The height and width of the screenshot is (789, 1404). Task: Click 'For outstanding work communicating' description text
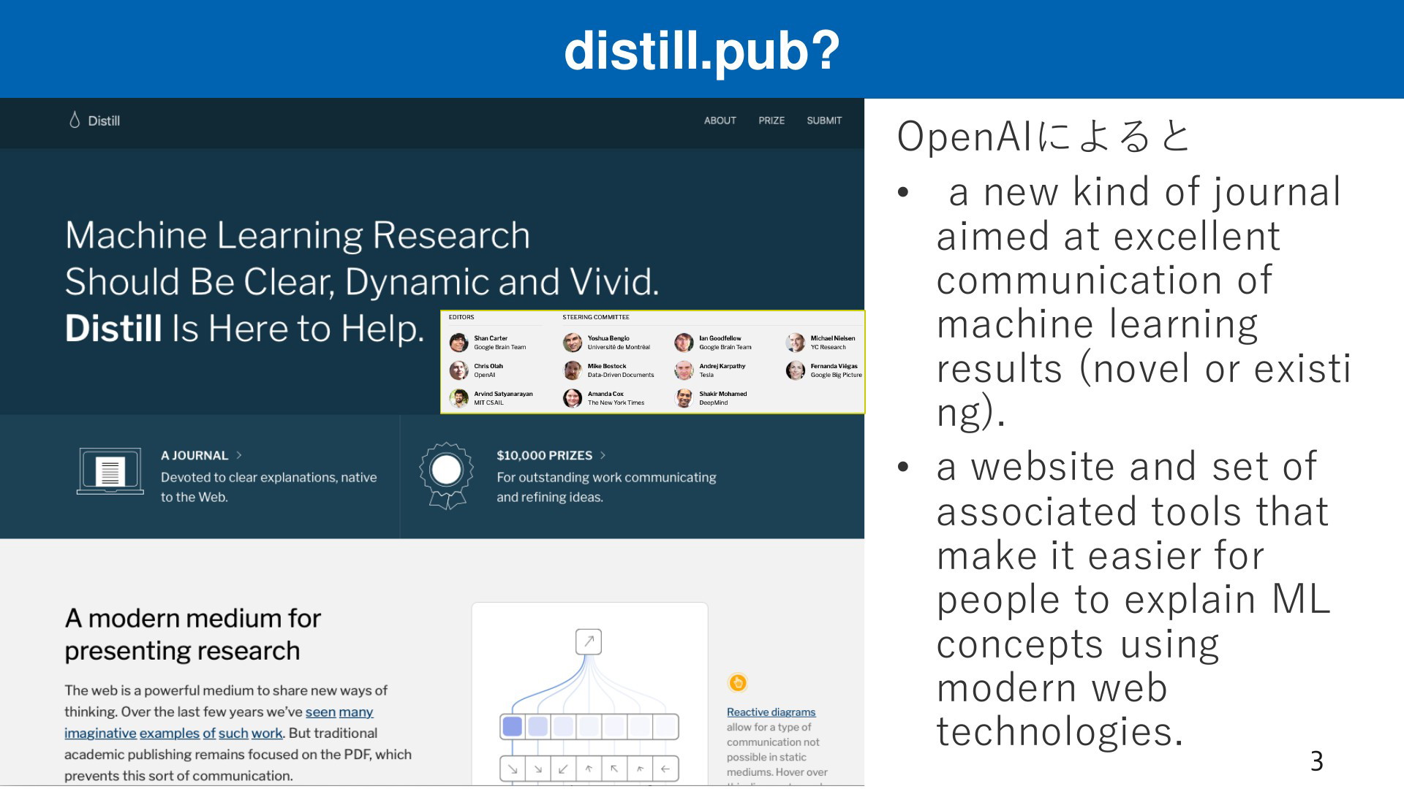point(606,487)
